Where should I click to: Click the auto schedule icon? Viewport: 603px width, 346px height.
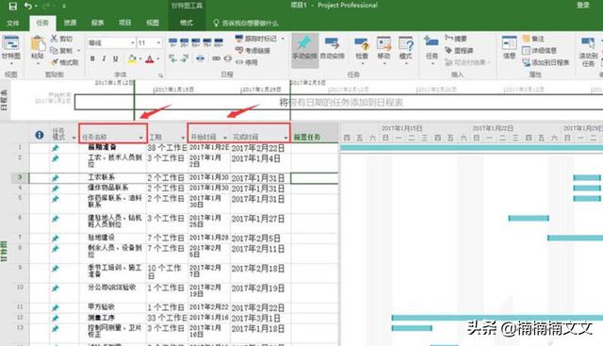coord(333,48)
